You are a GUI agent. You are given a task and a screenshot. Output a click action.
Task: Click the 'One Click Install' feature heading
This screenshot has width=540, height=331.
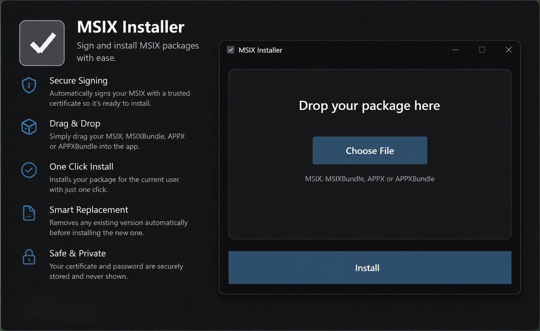(x=81, y=167)
